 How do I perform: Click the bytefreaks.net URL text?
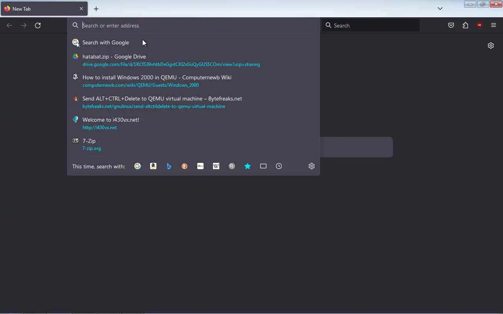pos(154,106)
